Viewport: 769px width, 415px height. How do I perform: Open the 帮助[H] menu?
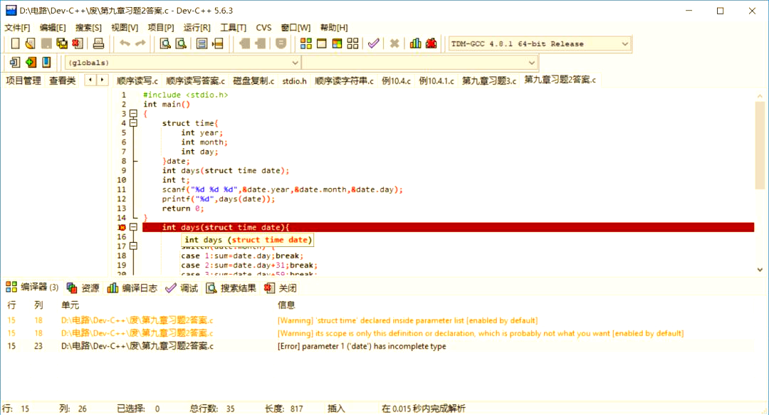334,28
